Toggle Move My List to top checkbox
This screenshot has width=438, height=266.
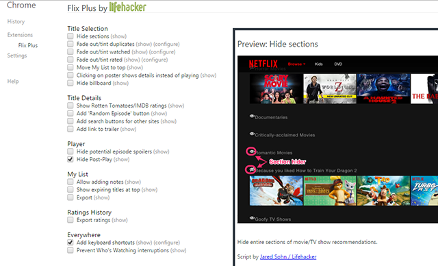(x=70, y=67)
